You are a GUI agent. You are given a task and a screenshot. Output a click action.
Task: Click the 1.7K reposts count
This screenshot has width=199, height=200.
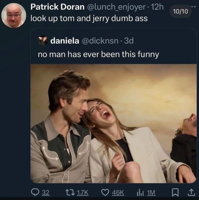coord(83,192)
